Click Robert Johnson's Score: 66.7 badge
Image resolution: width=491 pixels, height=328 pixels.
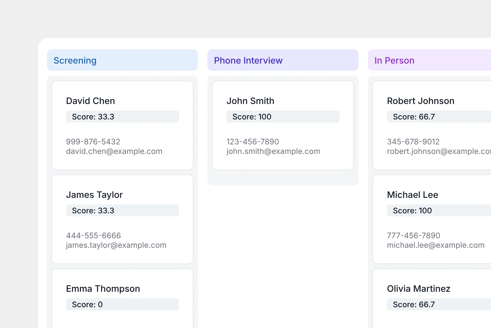[x=439, y=116]
